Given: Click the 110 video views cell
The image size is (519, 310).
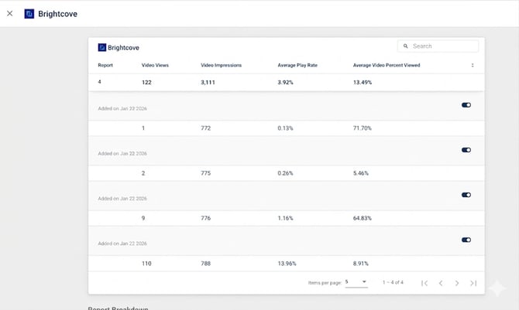Looking at the screenshot, I should click(x=146, y=264).
